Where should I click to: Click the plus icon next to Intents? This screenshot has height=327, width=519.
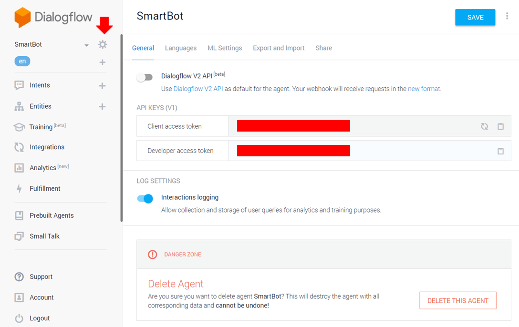click(102, 86)
